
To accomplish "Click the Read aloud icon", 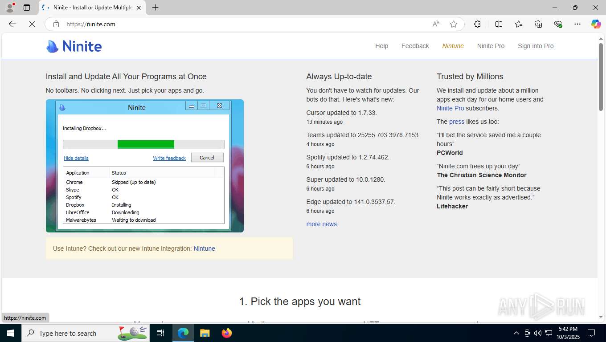I will [x=436, y=24].
